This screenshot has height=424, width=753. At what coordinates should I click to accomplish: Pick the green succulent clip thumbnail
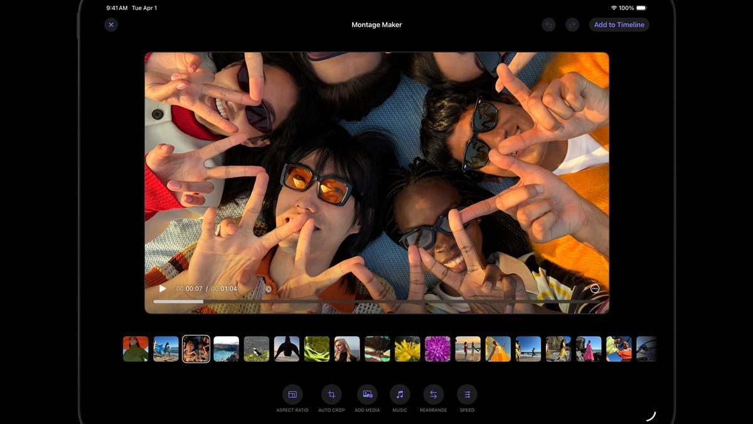(x=317, y=349)
